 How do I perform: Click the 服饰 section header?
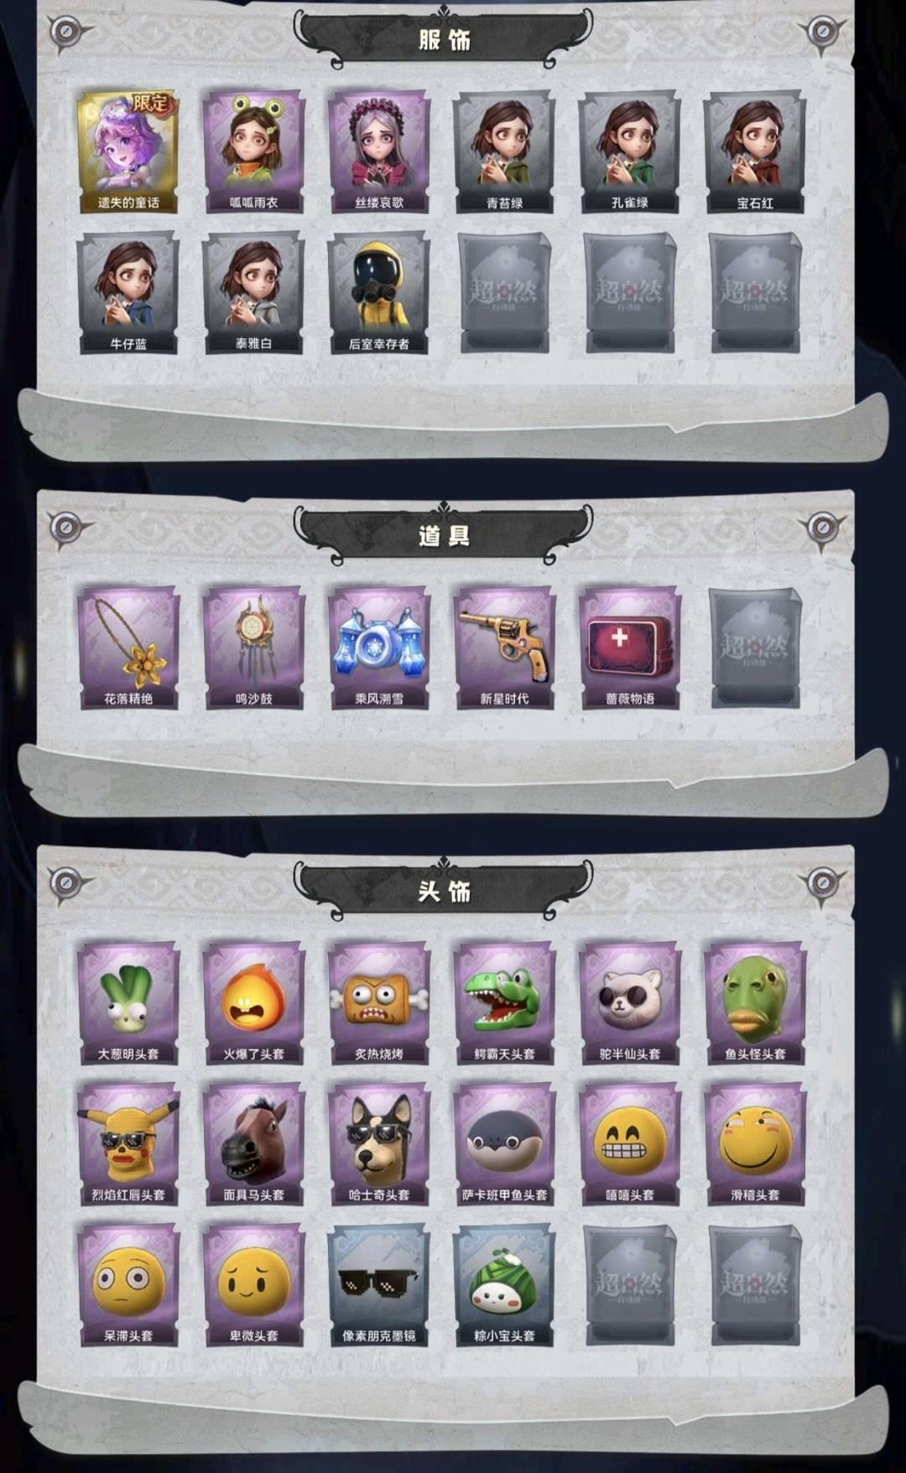(444, 39)
